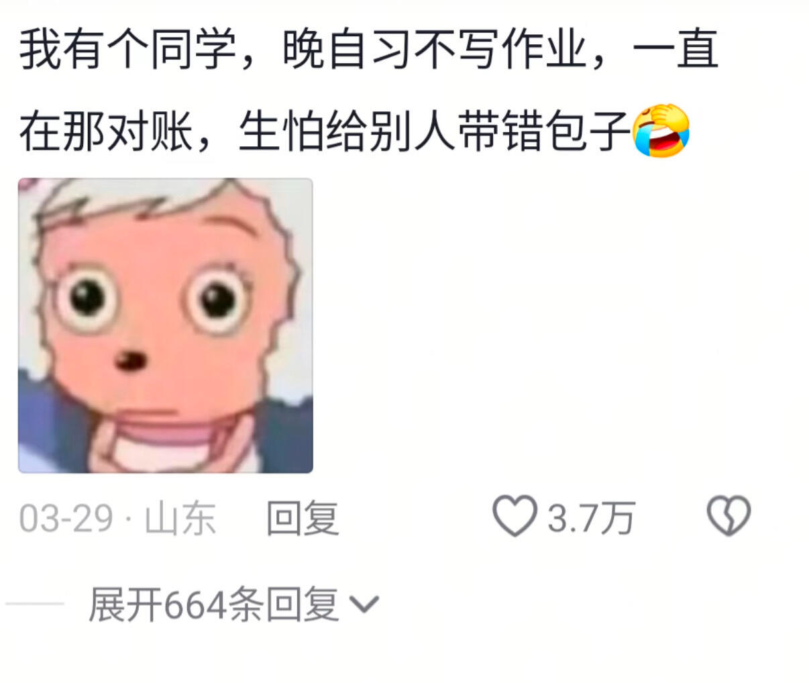Select the 山东 location label
Viewport: 809px width, 683px height.
180,518
